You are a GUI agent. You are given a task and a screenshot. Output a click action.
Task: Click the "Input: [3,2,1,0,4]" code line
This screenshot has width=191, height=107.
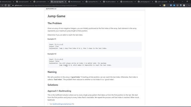click(x=56, y=59)
